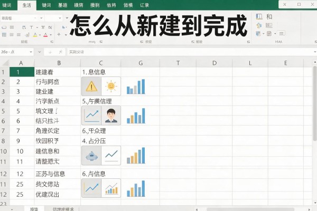This screenshot has width=317, height=211.
Task: Expand the formula bar with the right-end arrow
Action: coord(315,52)
